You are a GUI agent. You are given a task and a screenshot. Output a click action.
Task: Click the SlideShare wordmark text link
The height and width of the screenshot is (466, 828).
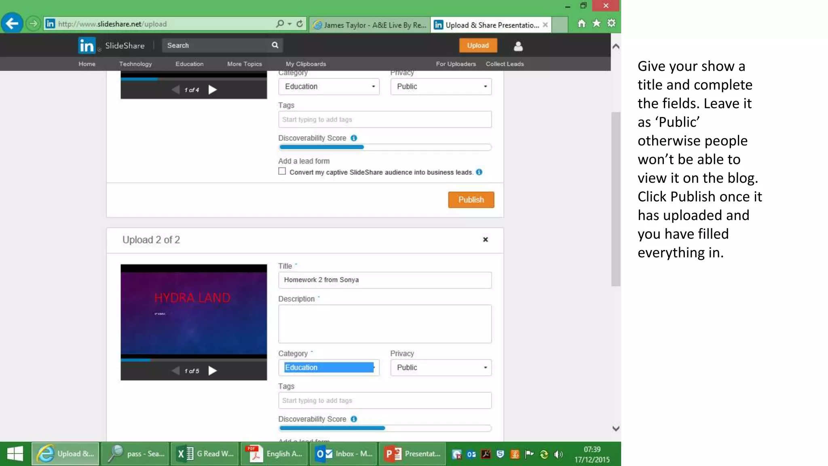click(x=125, y=45)
